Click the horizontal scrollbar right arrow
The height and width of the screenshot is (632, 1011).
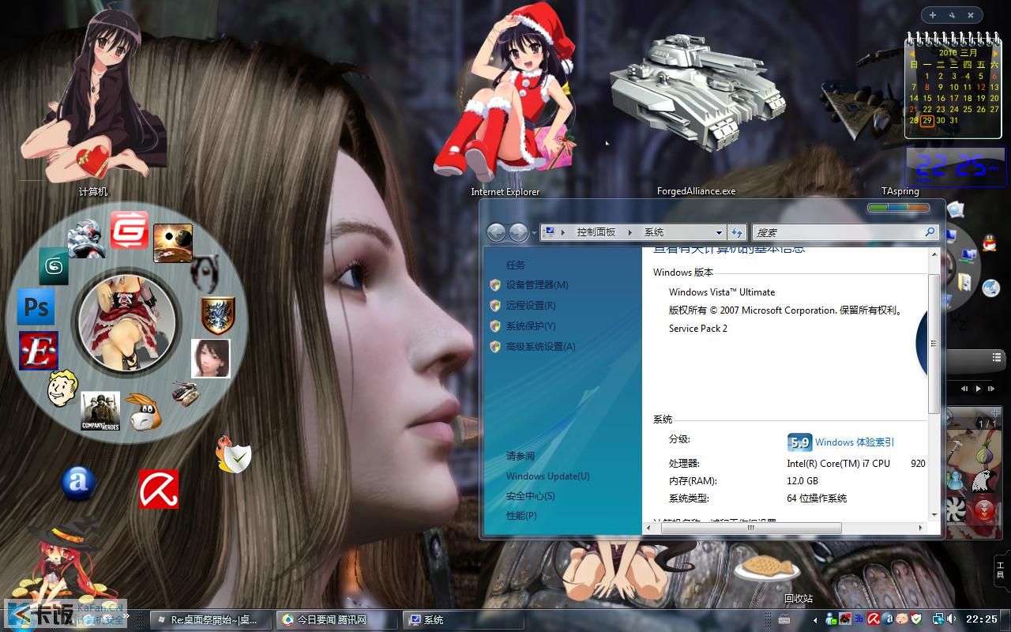tap(920, 528)
